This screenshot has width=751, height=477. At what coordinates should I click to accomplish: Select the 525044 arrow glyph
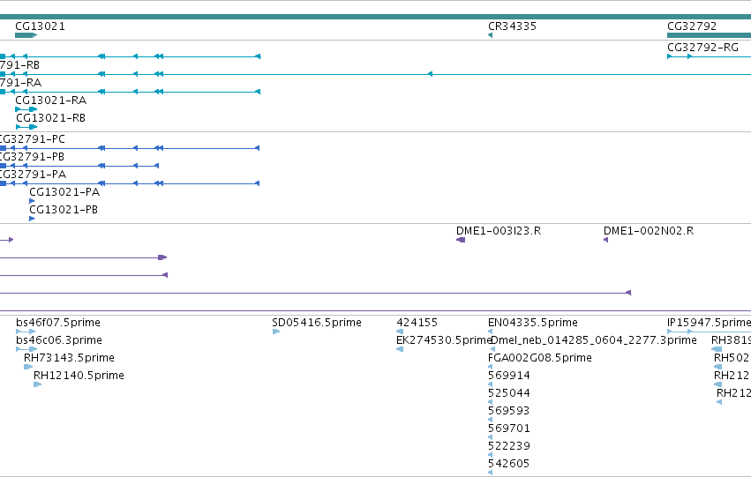pyautogui.click(x=490, y=402)
